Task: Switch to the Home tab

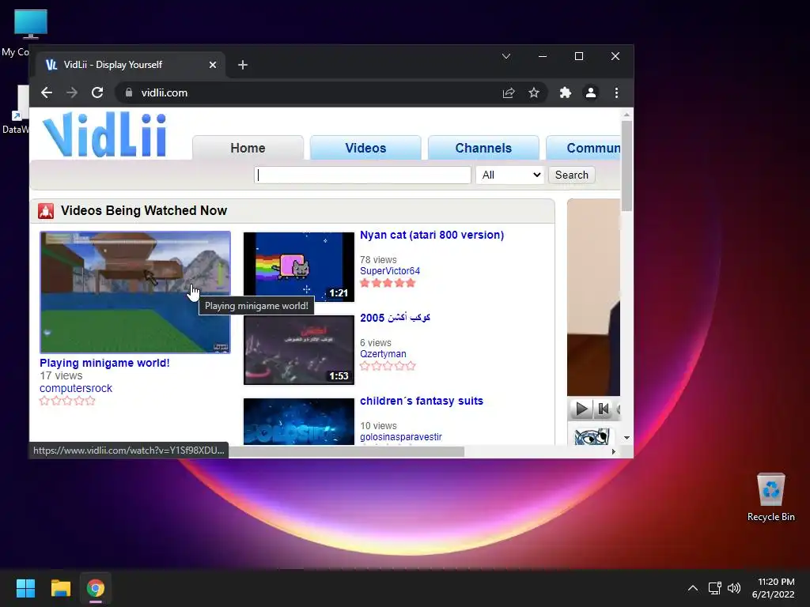Action: pos(248,148)
